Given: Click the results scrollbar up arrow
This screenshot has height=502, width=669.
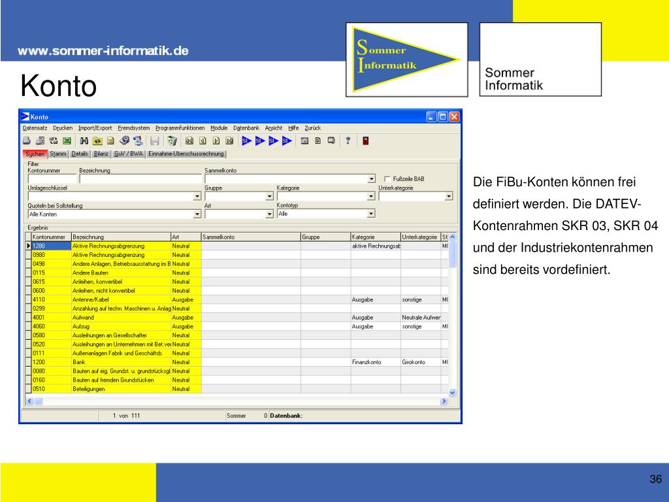Looking at the screenshot, I should click(x=453, y=237).
